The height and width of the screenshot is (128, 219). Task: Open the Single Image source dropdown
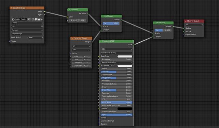coord(27,34)
